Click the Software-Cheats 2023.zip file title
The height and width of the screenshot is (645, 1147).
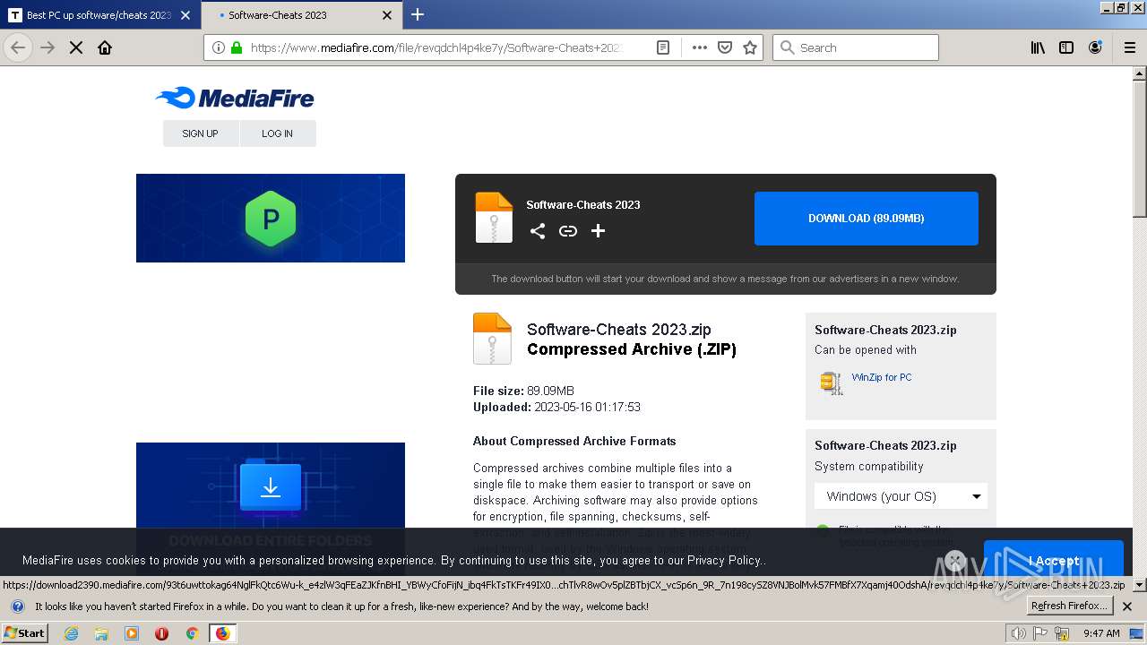pyautogui.click(x=619, y=330)
